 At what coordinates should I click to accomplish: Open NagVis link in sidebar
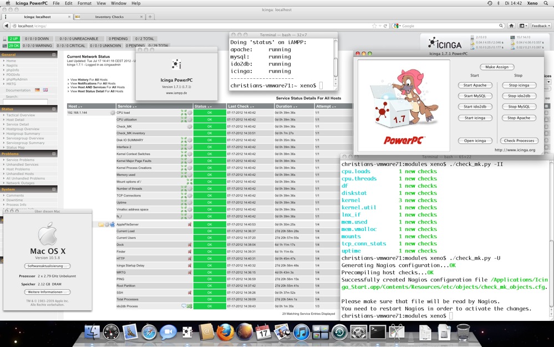(12, 66)
